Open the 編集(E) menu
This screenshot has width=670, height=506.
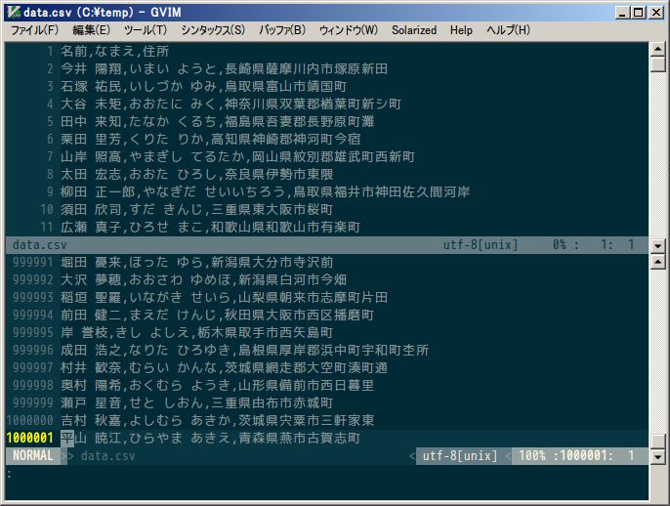[91, 30]
